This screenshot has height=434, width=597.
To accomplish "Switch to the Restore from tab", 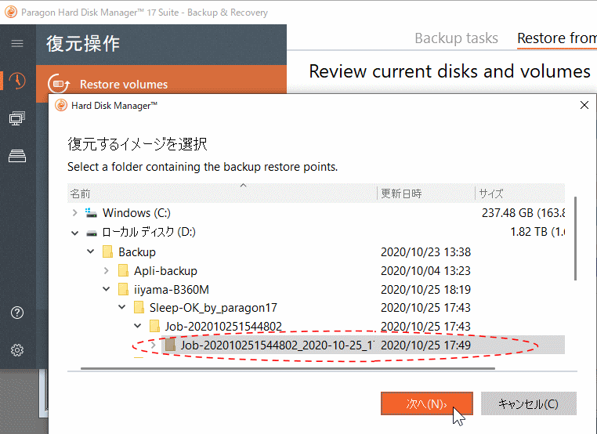I will (556, 38).
